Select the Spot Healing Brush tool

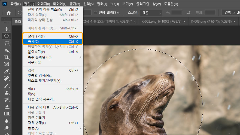[x=7, y=78]
